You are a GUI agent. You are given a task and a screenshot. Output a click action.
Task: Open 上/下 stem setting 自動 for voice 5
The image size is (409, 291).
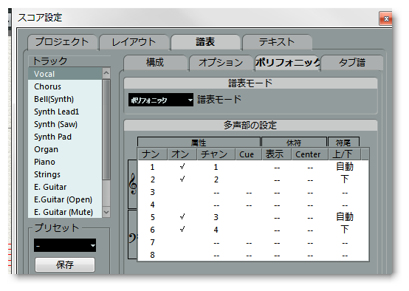[x=345, y=217]
